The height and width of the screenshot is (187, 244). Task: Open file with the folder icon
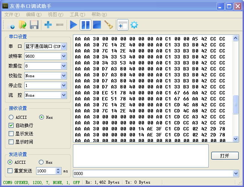23,25
